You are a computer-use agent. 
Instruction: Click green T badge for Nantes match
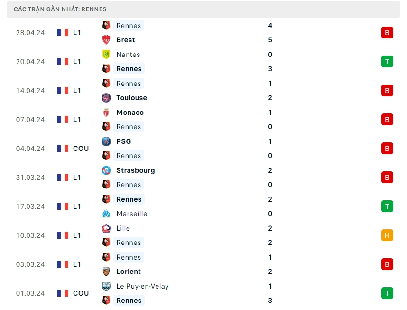point(387,62)
